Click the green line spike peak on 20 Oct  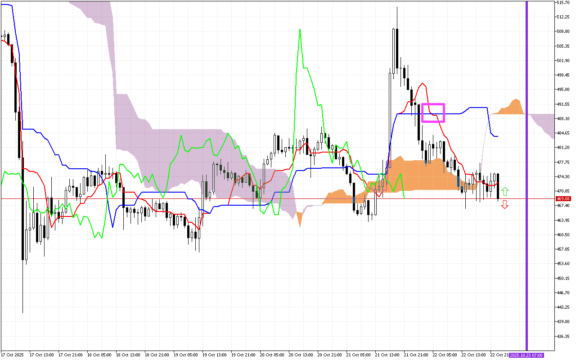(x=300, y=30)
